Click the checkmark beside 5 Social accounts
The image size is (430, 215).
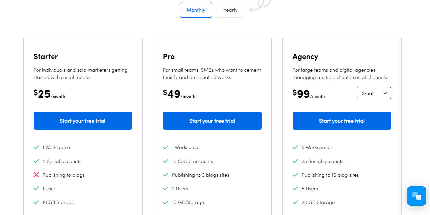pyautogui.click(x=36, y=161)
